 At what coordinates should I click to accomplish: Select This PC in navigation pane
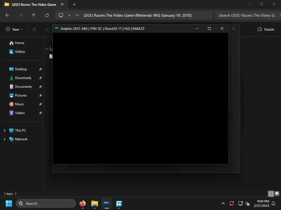tap(18, 130)
